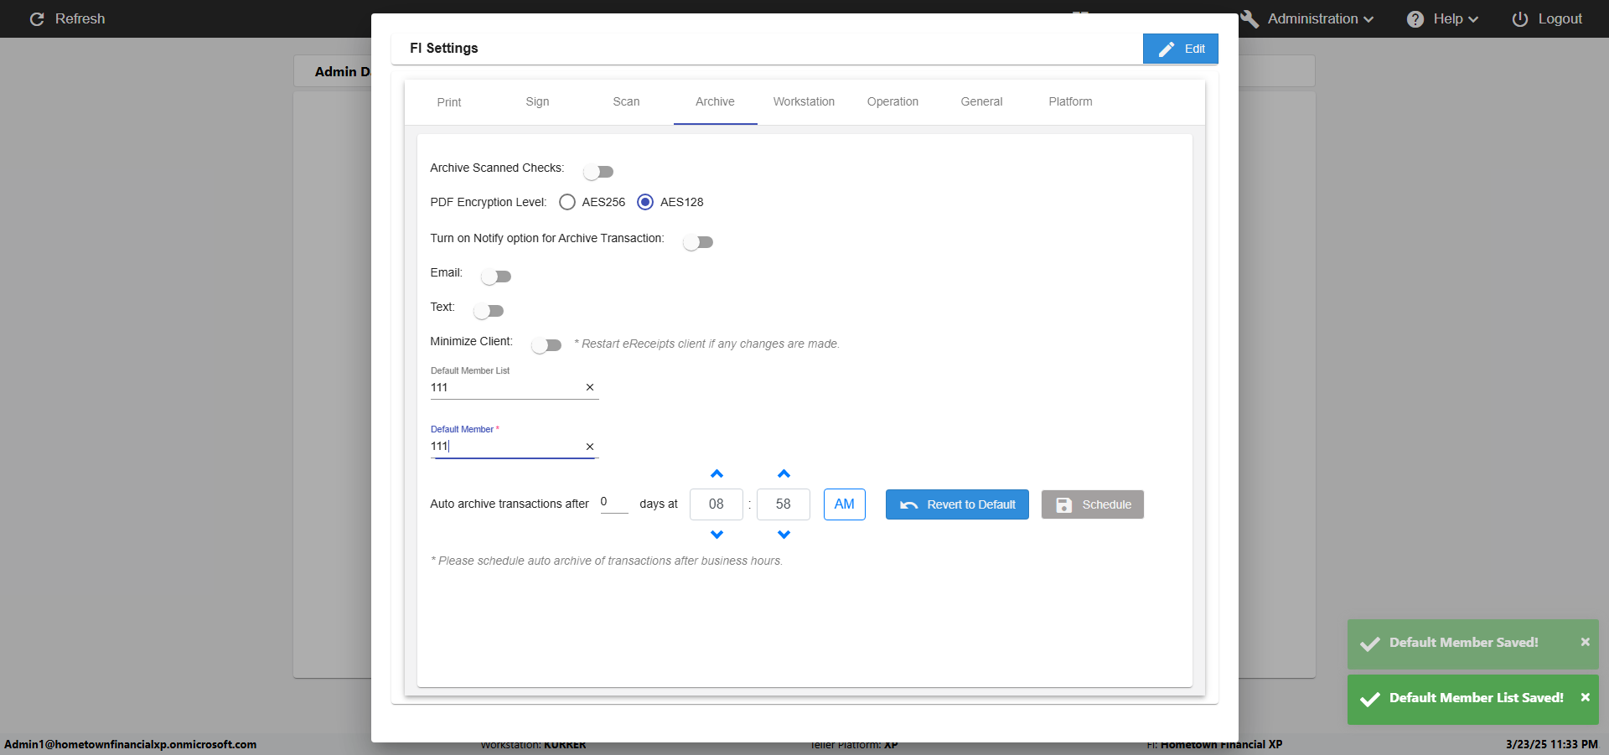Expand the Help menu chevron

[x=1473, y=19]
